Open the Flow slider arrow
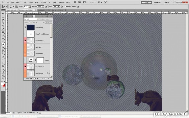The image size is (189, 118). [59, 7]
